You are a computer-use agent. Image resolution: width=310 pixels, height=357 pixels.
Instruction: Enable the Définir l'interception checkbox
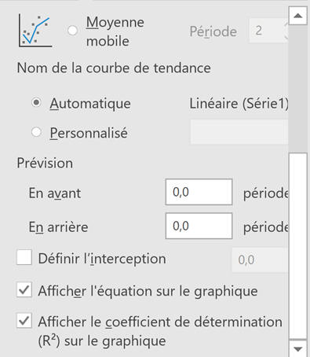click(x=24, y=257)
